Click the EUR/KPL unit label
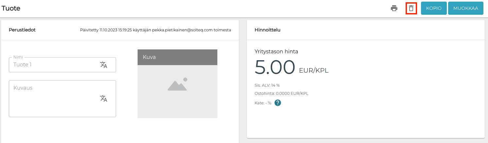This screenshot has width=488, height=143. 313,70
